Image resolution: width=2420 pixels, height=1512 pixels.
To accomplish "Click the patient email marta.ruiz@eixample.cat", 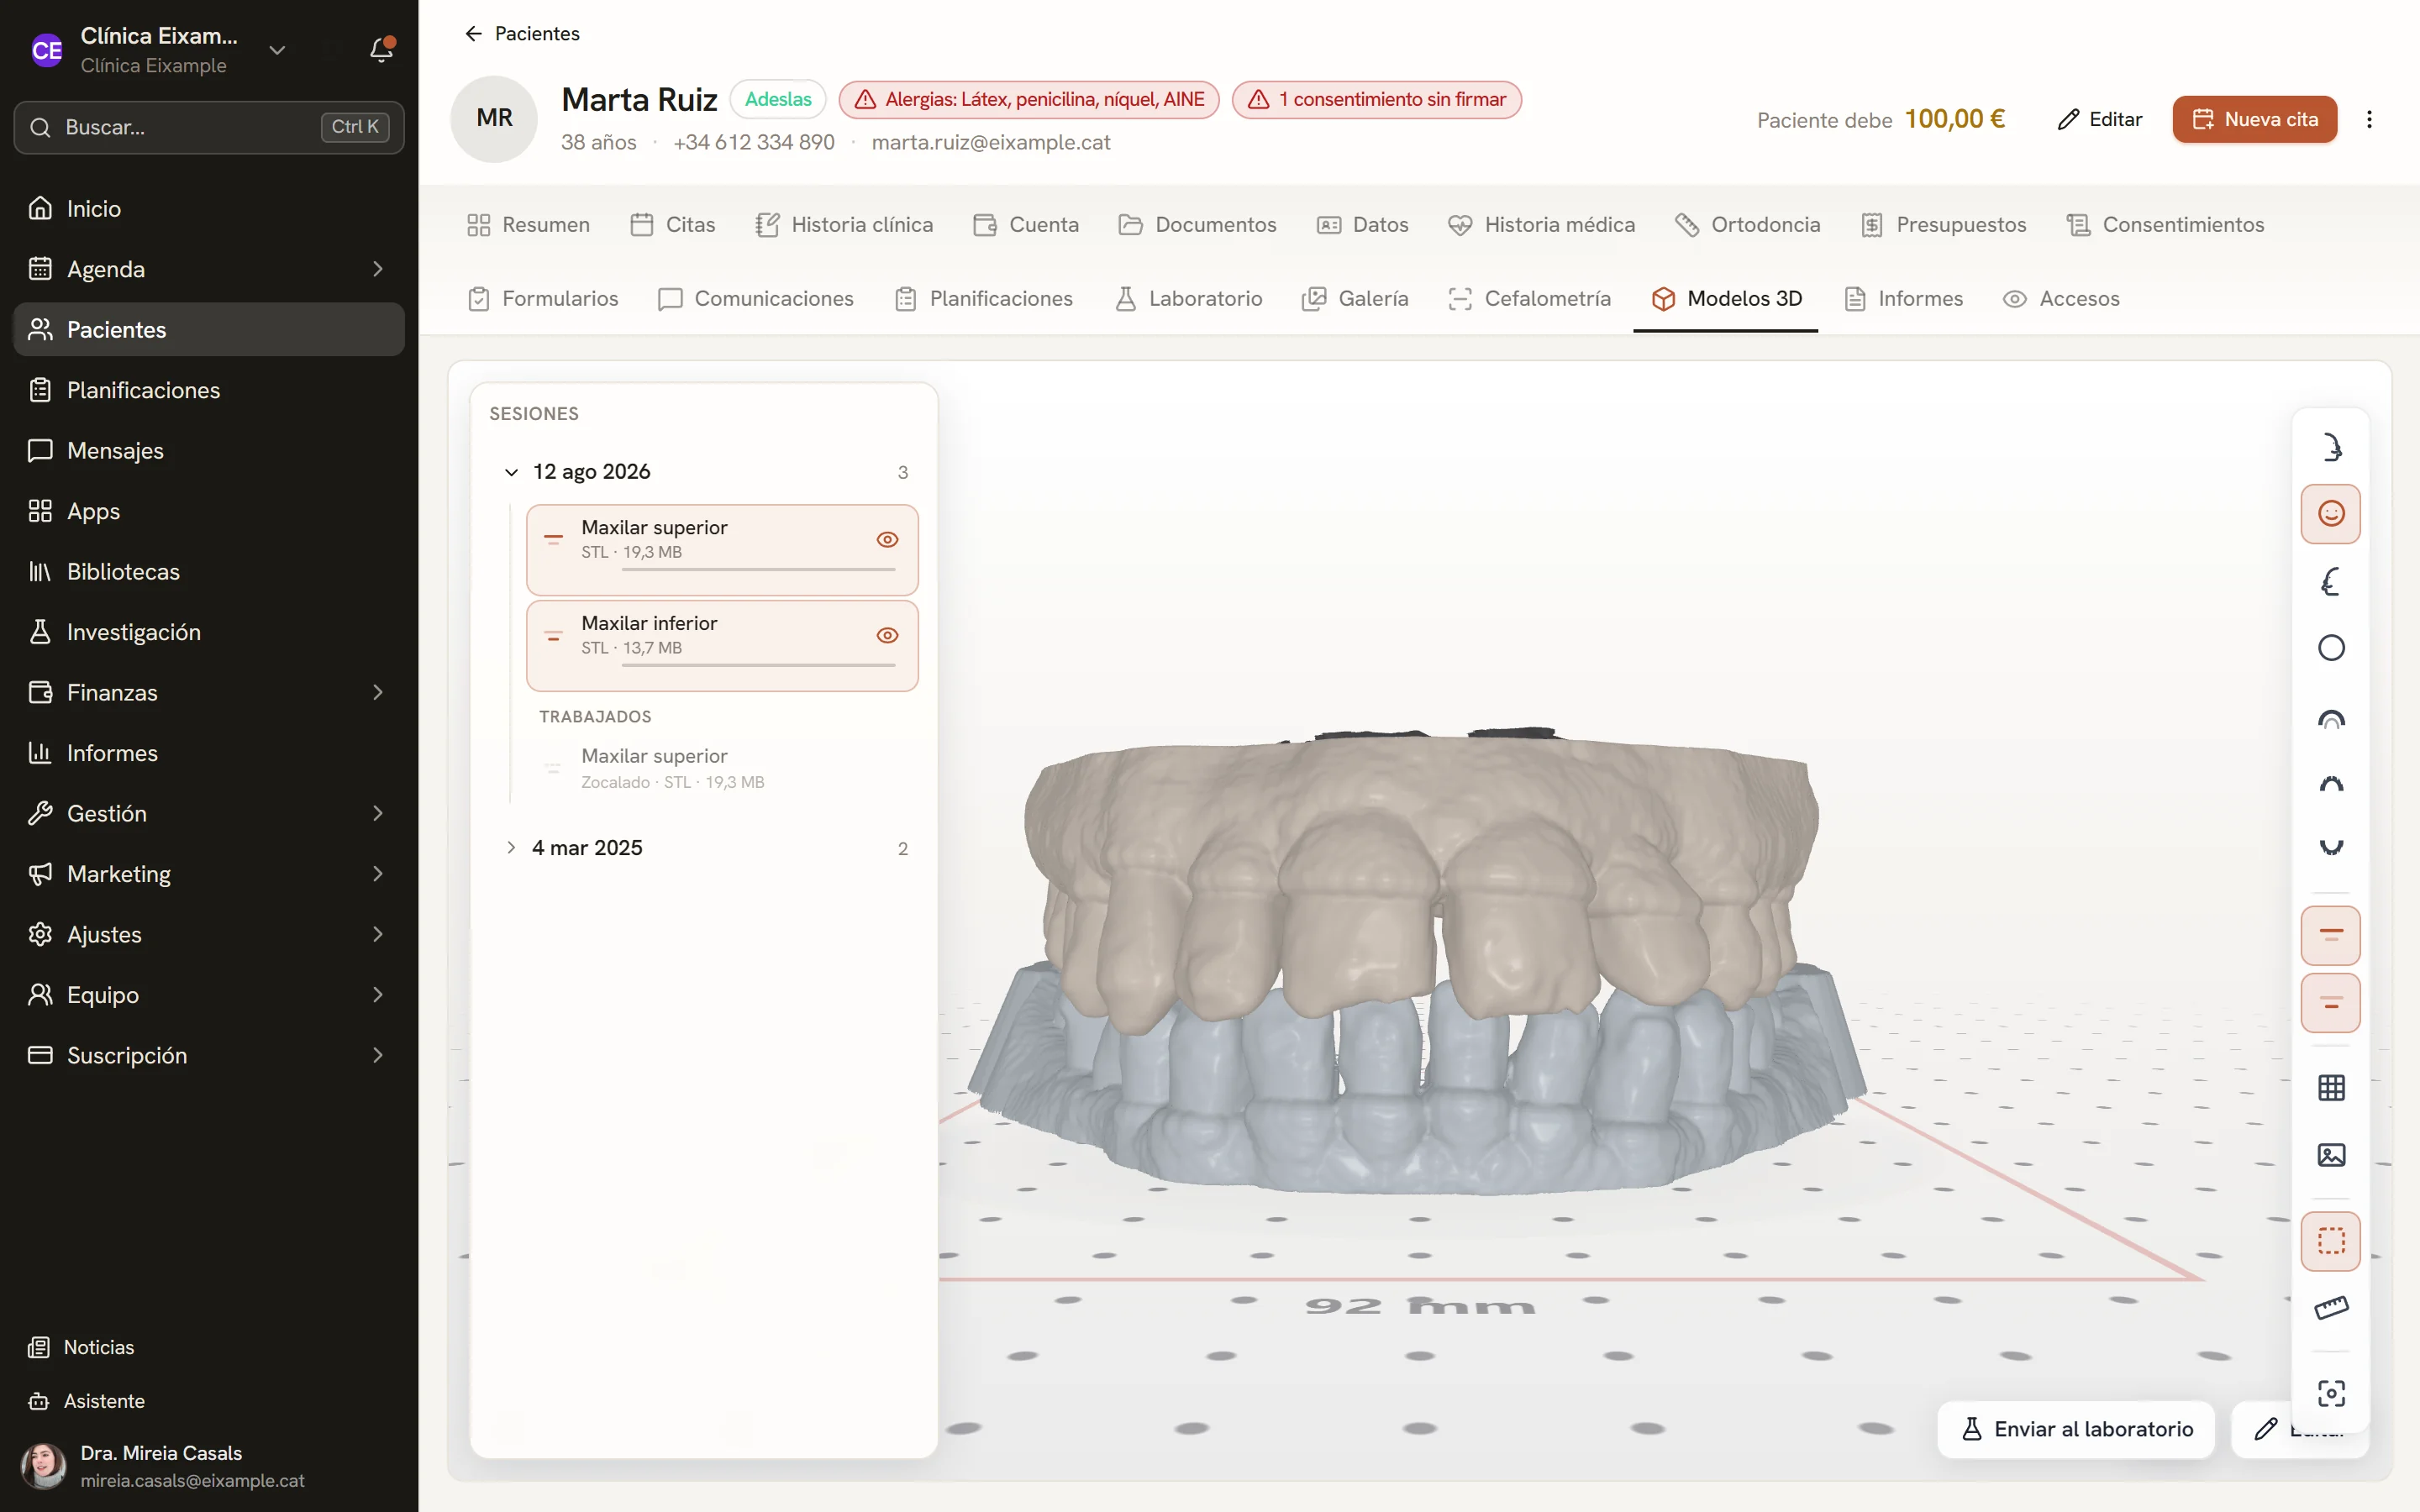I will [991, 143].
